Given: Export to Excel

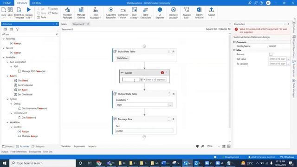Looking at the screenshot, I should click(x=199, y=13).
